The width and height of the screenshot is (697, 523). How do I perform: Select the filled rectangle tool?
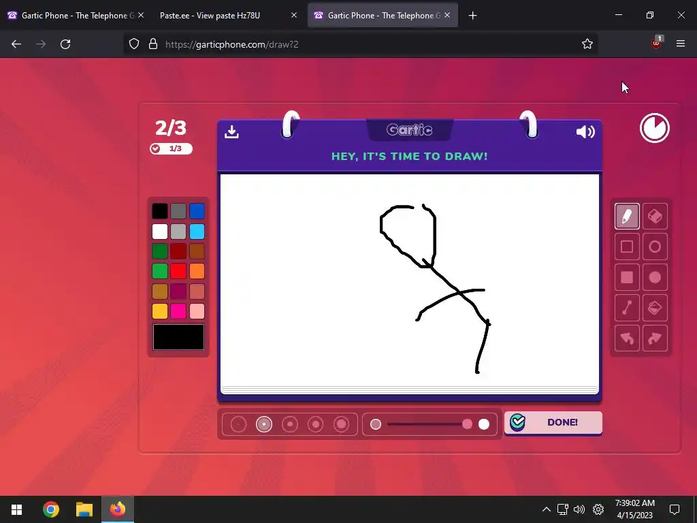tap(627, 278)
